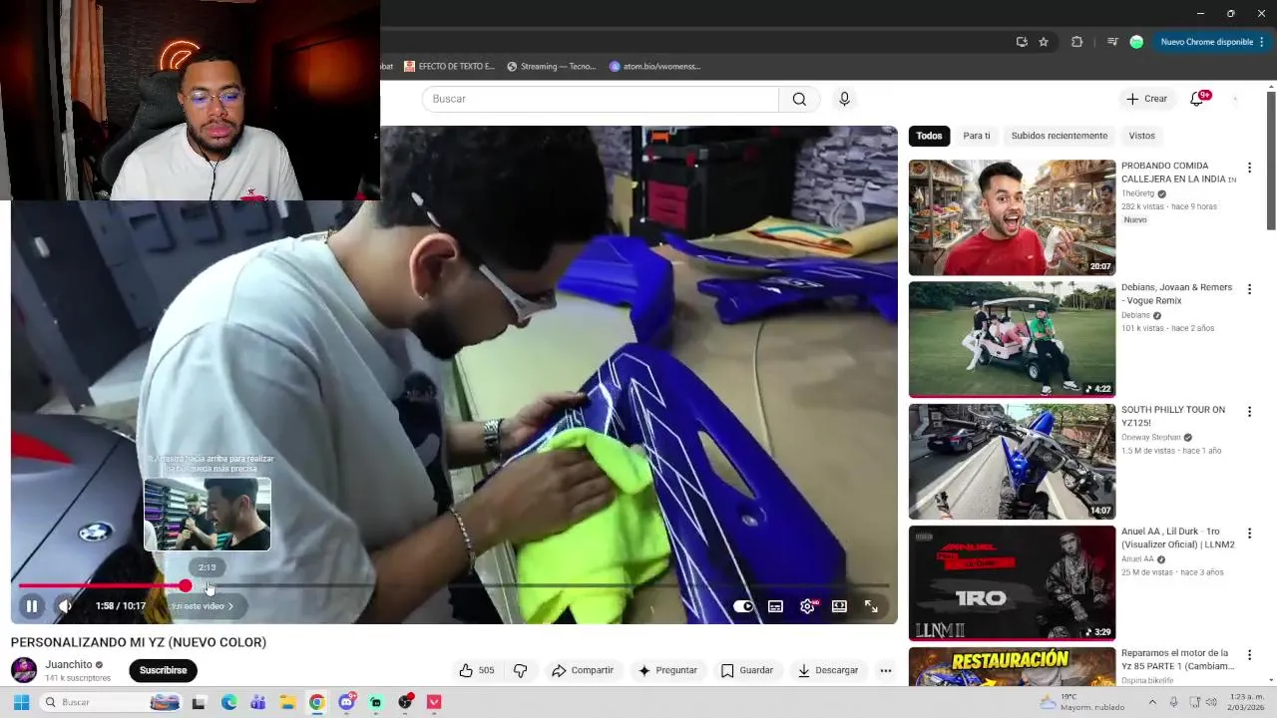Switch the player to theater mode
This screenshot has width=1277, height=718.
point(839,606)
